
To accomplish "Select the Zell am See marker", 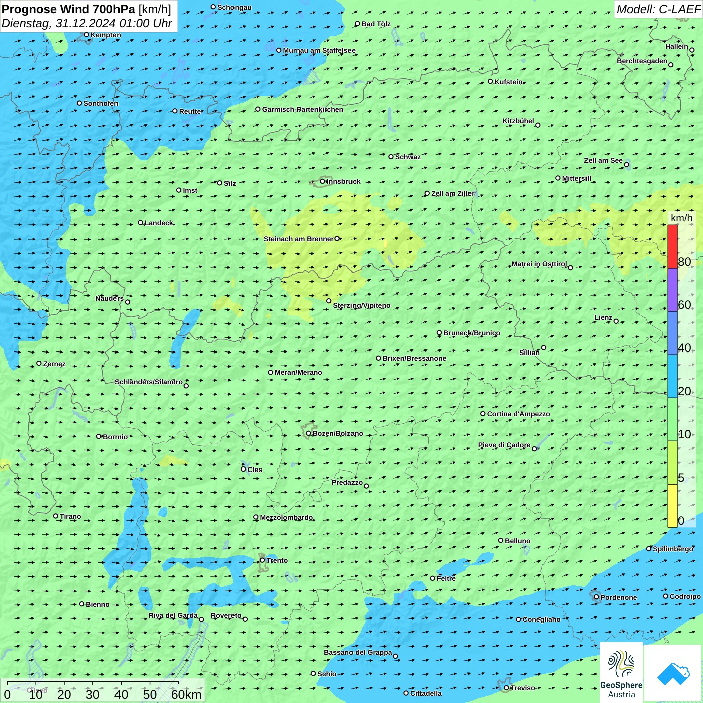I will (626, 165).
